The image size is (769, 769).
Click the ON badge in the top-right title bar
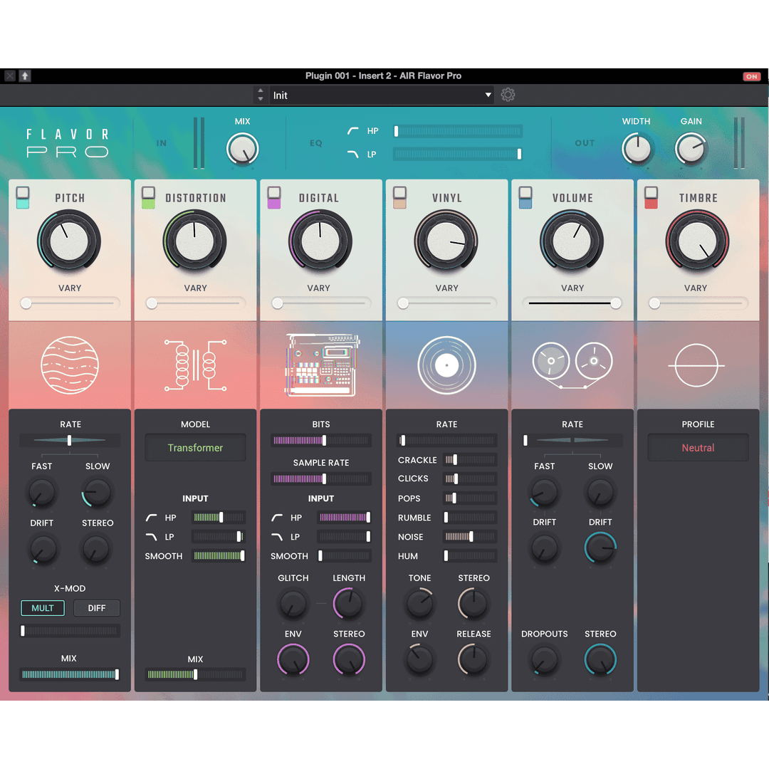[x=753, y=75]
